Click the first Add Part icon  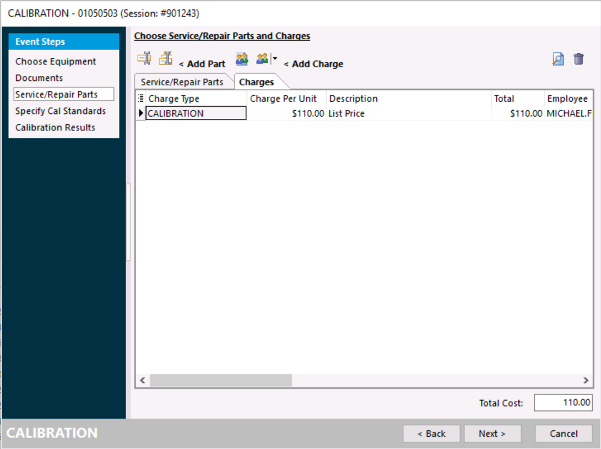[144, 58]
